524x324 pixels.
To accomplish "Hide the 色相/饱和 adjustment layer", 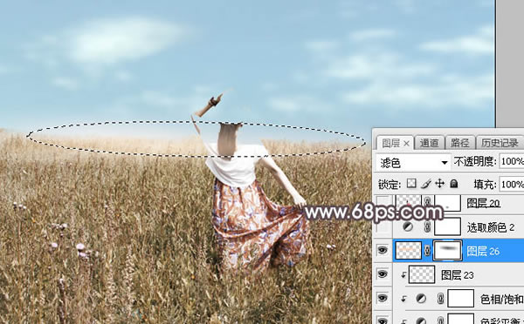I will [383, 299].
